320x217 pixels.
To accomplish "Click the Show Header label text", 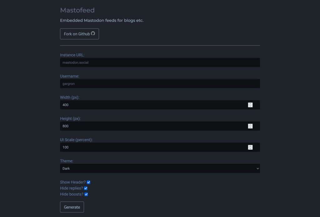I will point(72,182).
